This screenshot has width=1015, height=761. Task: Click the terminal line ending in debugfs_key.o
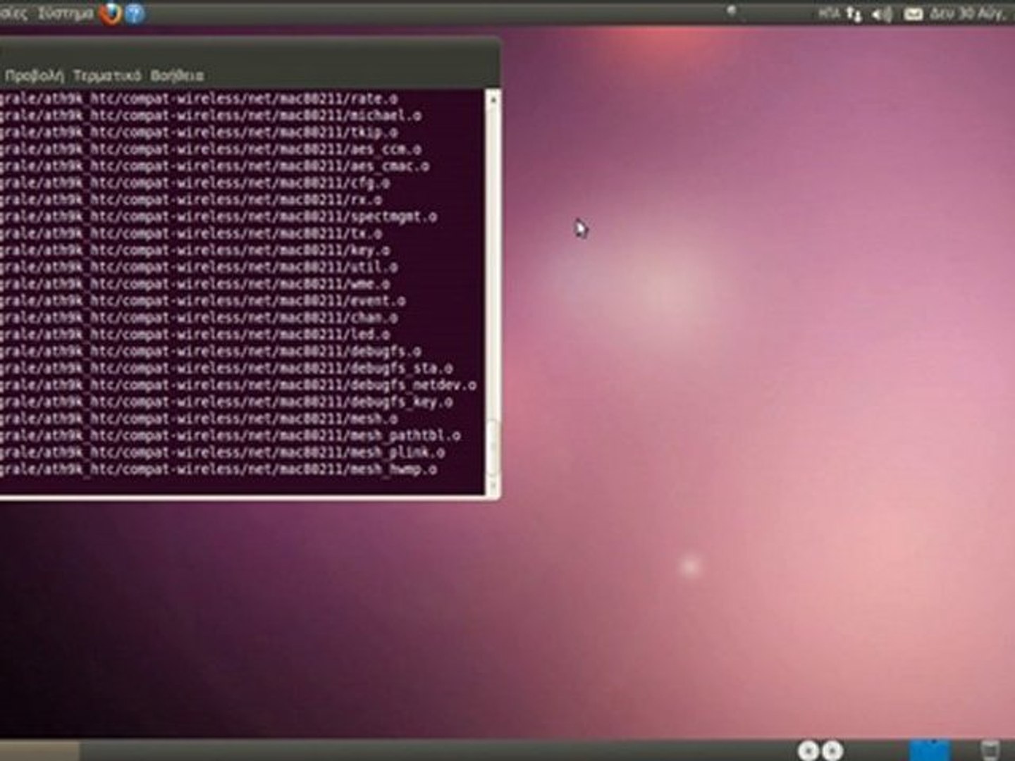click(226, 402)
